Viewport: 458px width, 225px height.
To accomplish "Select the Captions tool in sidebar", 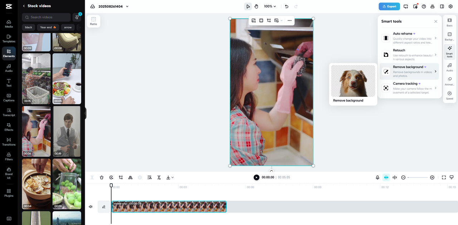I will 9,97.
